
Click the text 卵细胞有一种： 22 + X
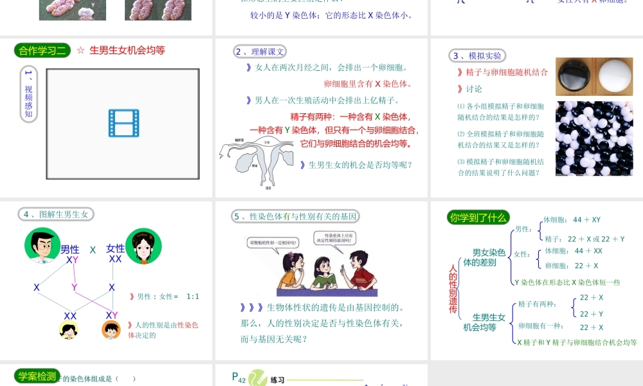(561, 327)
